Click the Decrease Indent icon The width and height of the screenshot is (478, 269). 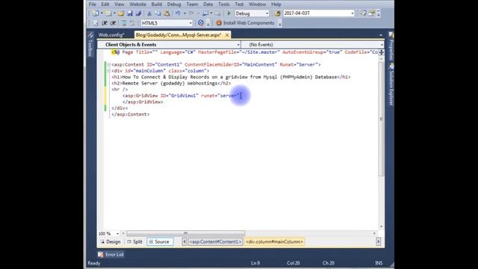(105, 23)
